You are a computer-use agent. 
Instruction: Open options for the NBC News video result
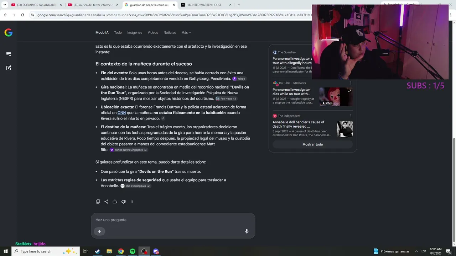click(x=351, y=83)
